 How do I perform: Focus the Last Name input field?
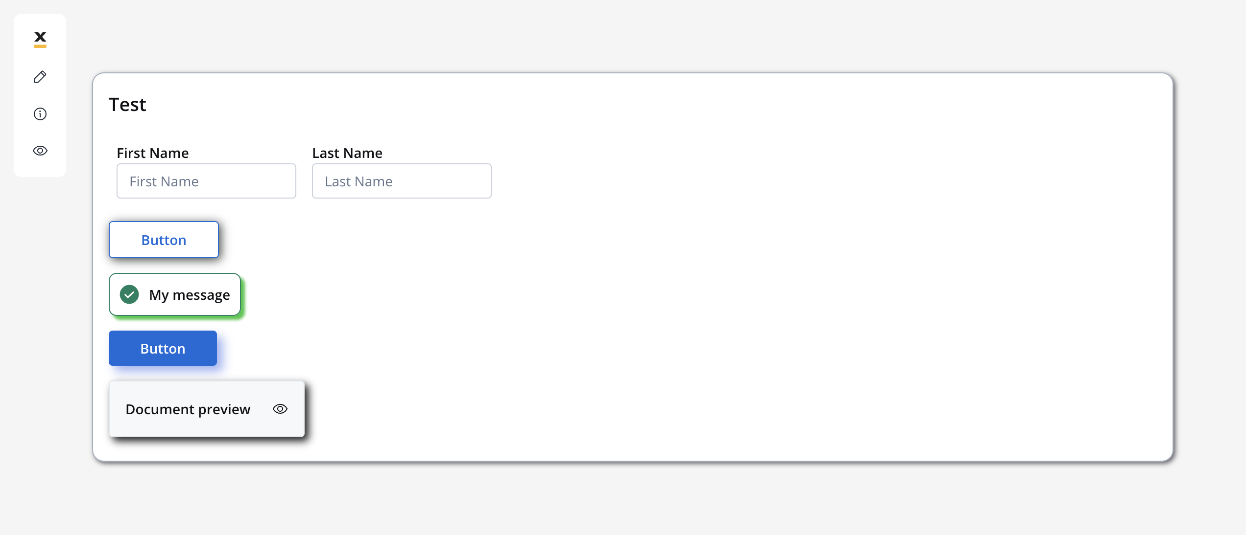pos(402,181)
